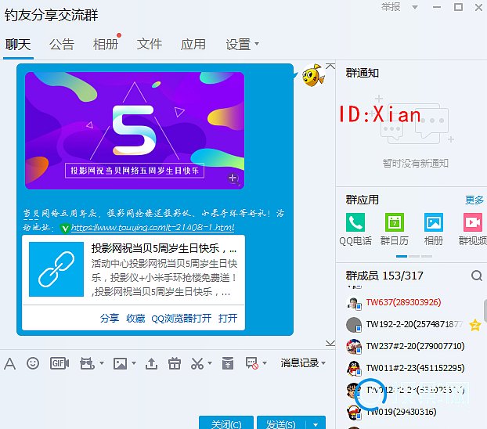Click the yellow fish sender avatar

point(313,75)
